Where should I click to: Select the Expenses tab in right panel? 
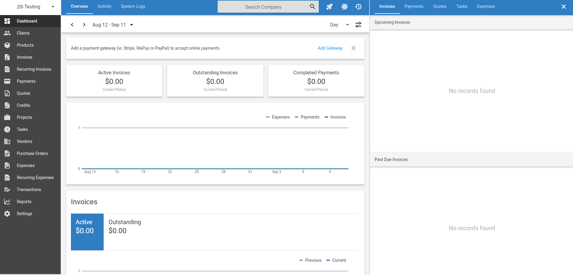[486, 7]
